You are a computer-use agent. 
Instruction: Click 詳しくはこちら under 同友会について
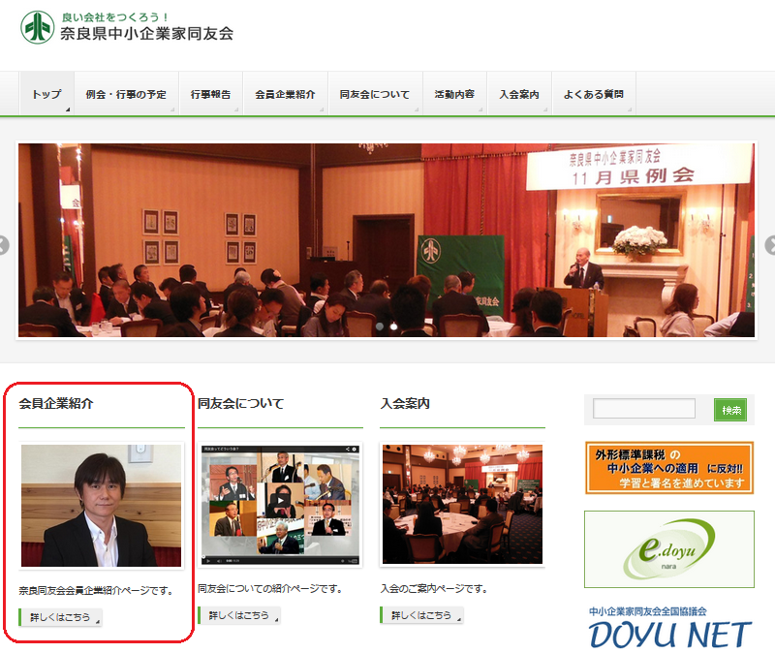tap(238, 616)
